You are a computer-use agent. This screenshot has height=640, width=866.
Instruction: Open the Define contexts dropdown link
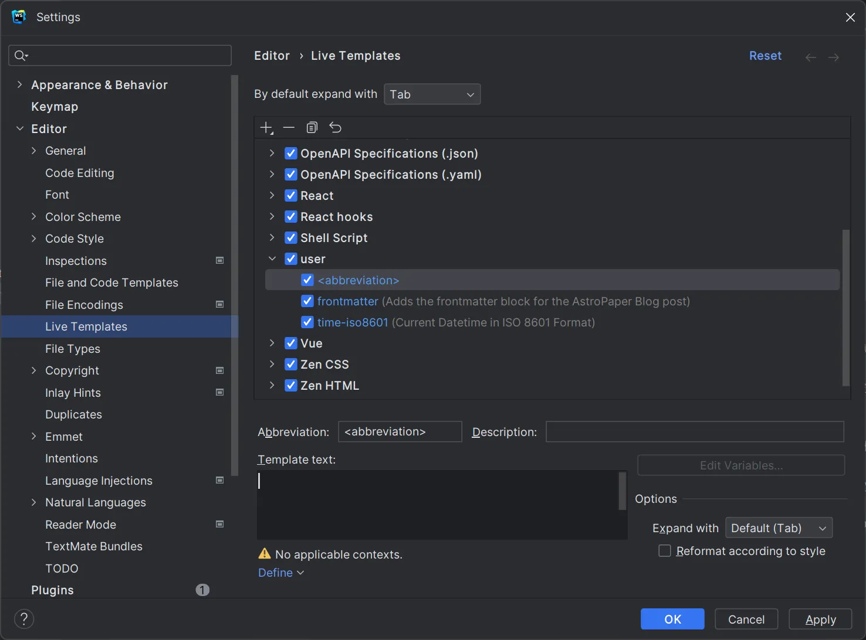click(281, 573)
